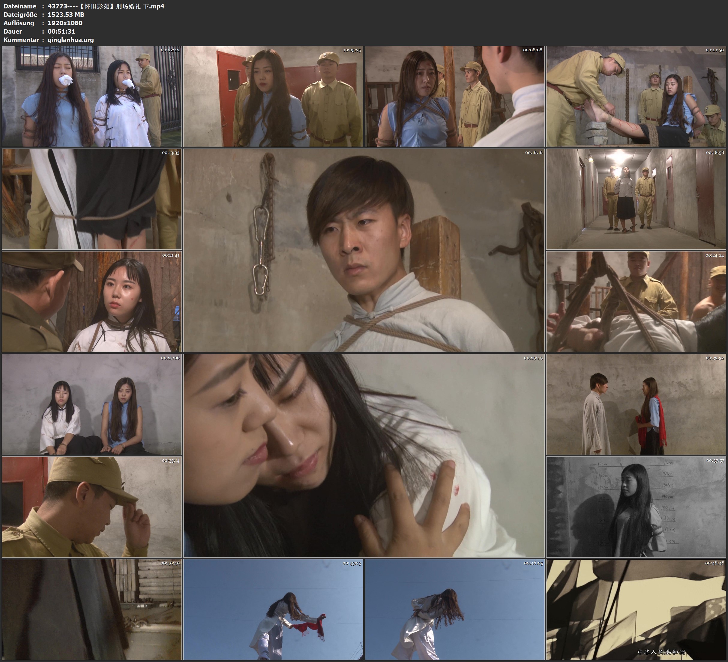The height and width of the screenshot is (662, 728).
Task: Select the large frame at 00:29:49
Action: pos(364,456)
